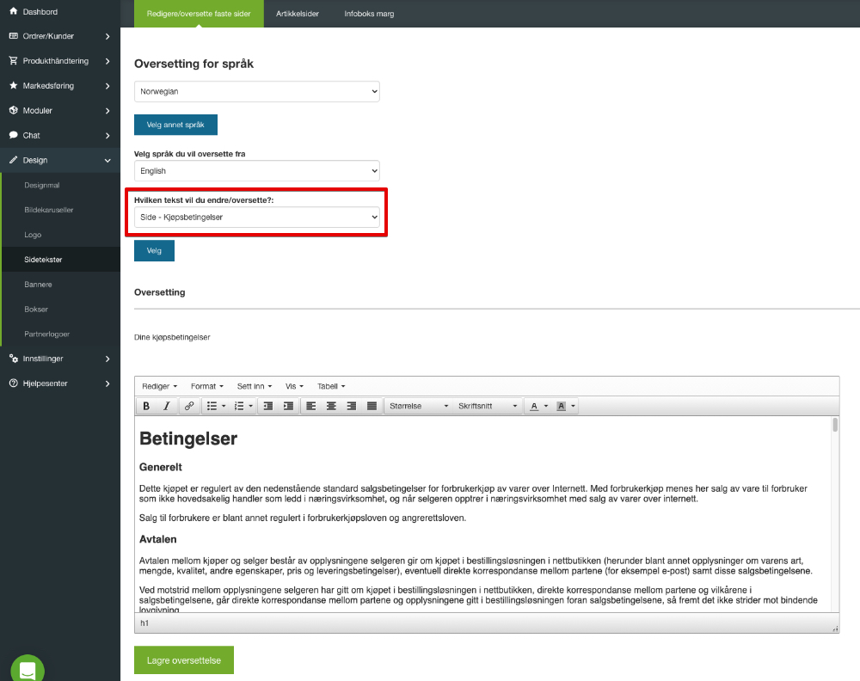
Task: Apply the background color button
Action: coord(561,407)
